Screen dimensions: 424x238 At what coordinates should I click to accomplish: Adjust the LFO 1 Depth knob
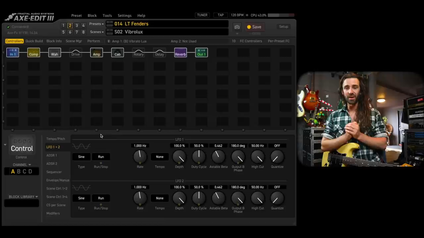click(x=179, y=157)
